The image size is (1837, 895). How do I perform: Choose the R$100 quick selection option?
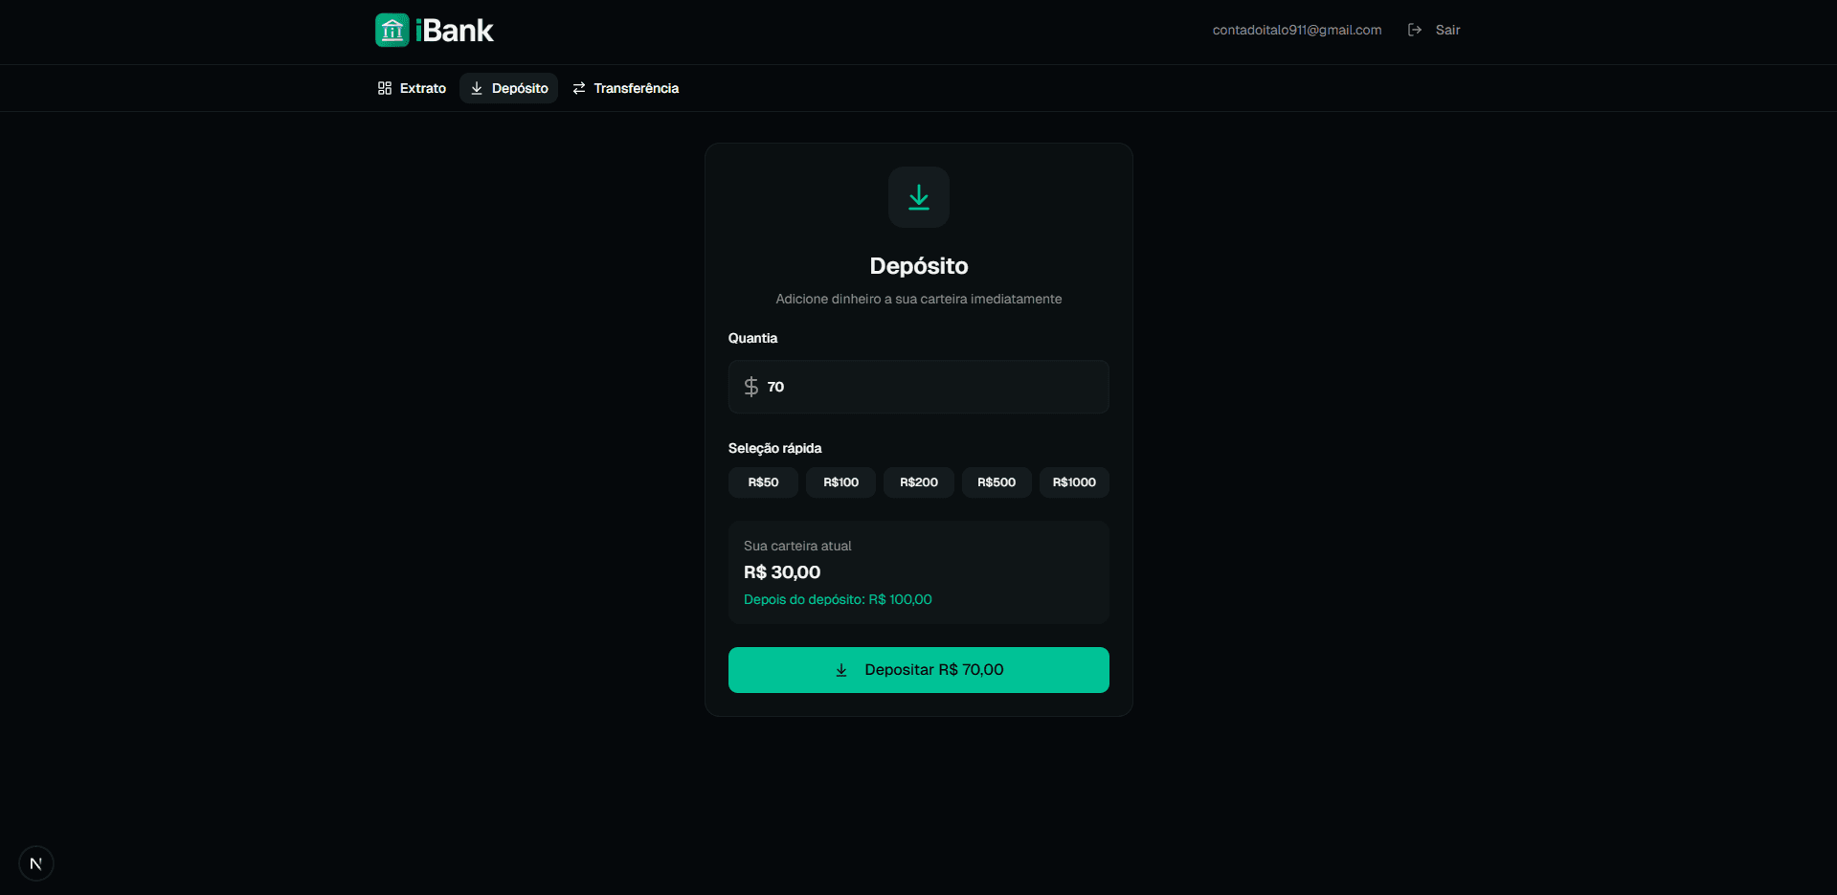click(x=840, y=482)
